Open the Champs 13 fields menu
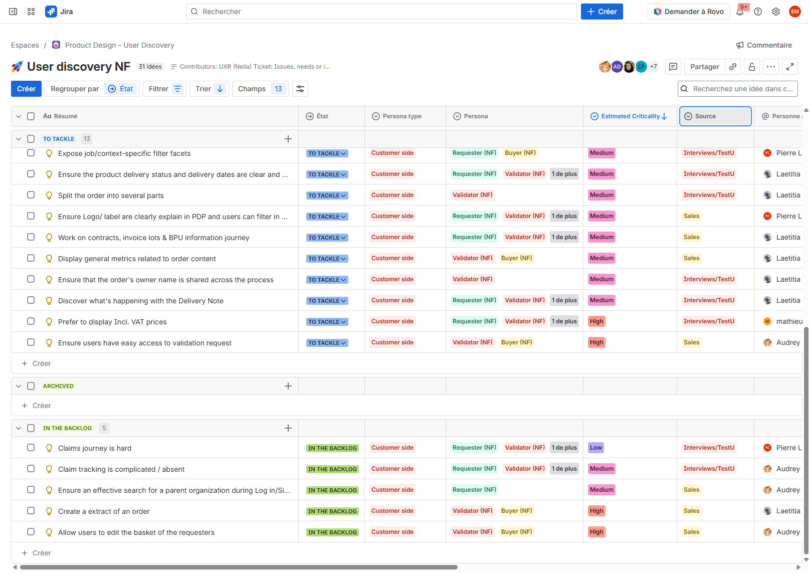 [x=260, y=89]
